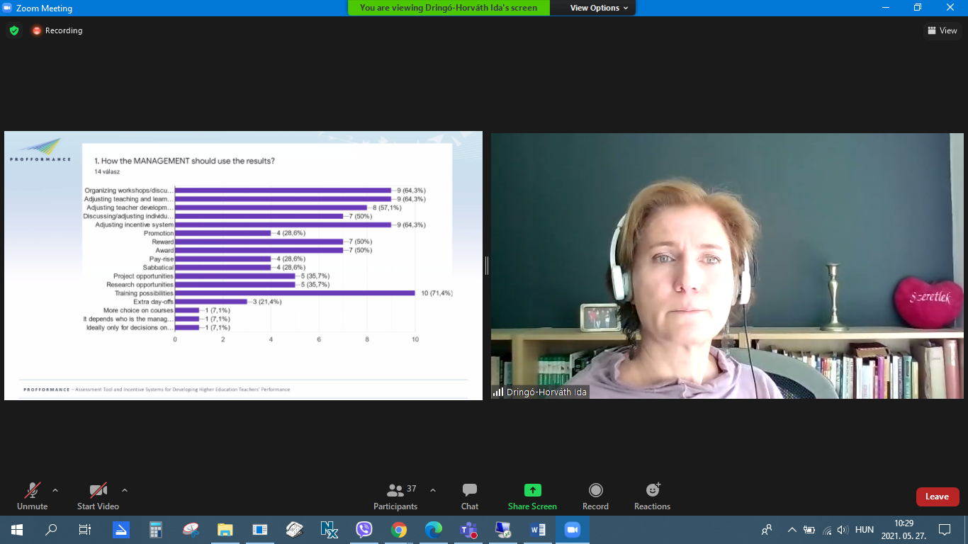Expand video options arrow beside Start Video
This screenshot has height=544, width=968.
click(125, 490)
